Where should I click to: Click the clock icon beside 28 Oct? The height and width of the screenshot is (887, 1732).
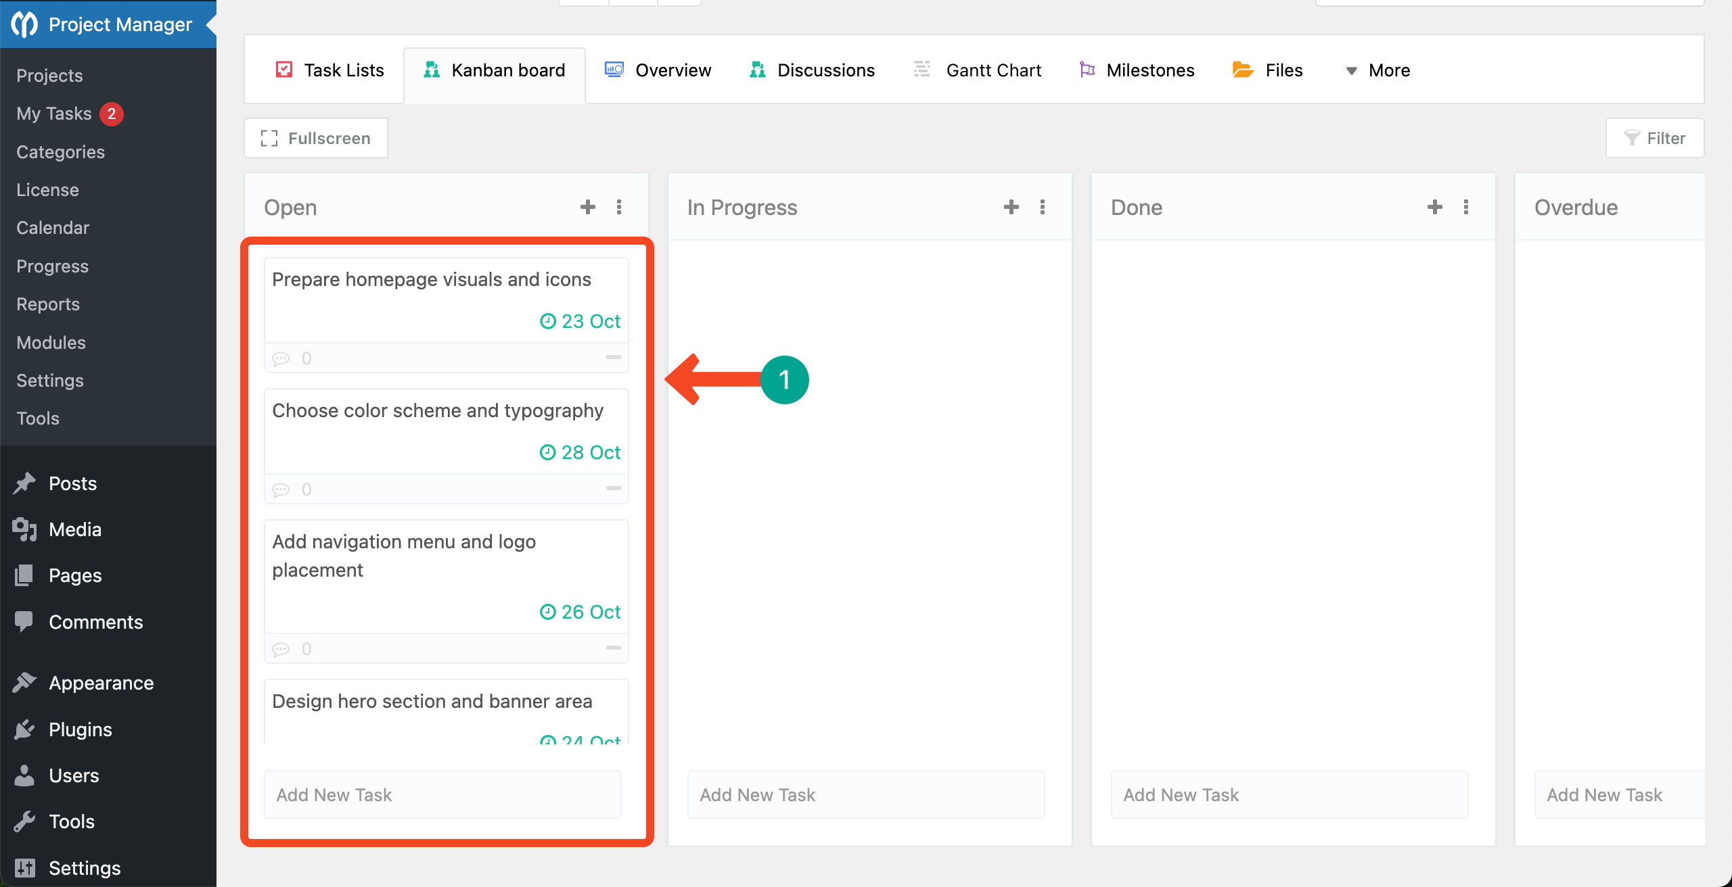click(x=547, y=452)
